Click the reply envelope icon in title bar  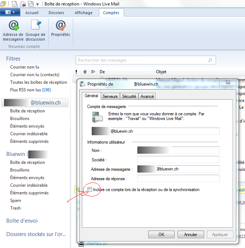pyautogui.click(x=23, y=4)
